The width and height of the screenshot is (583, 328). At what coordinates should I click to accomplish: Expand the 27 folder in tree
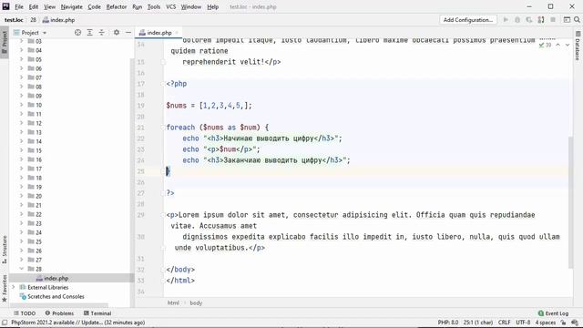pos(21,260)
